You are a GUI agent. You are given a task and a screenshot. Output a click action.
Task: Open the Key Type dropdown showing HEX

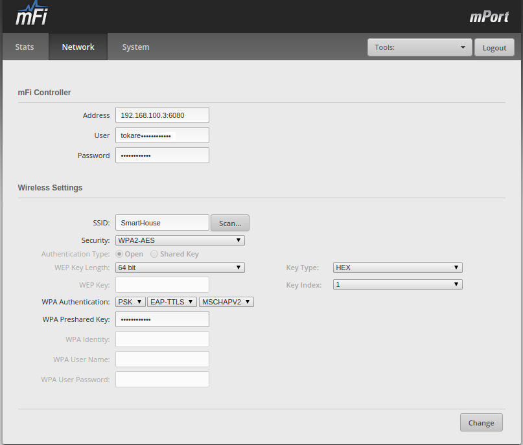397,268
